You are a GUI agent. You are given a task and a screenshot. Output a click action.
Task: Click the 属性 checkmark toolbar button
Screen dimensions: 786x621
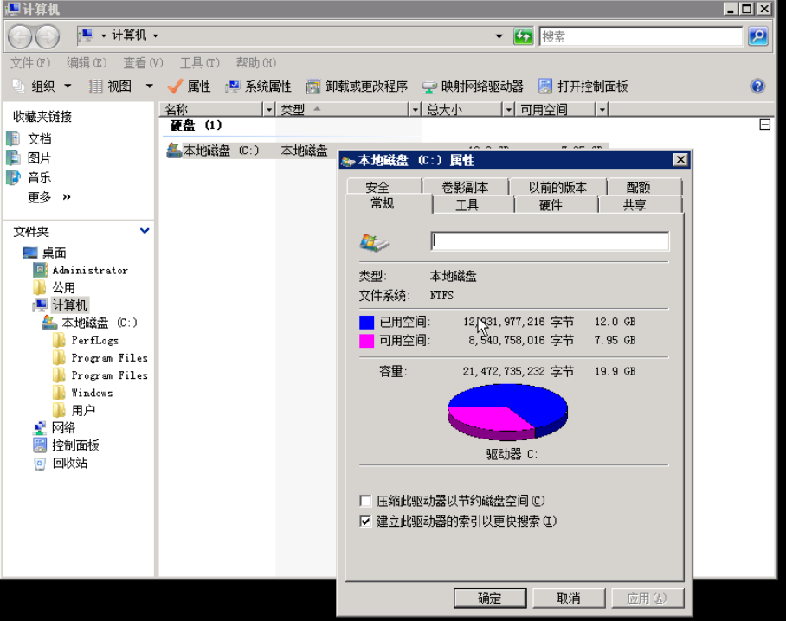[189, 86]
